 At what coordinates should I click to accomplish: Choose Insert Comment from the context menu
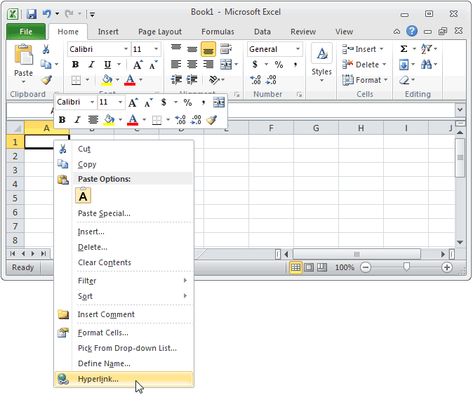[x=124, y=314]
